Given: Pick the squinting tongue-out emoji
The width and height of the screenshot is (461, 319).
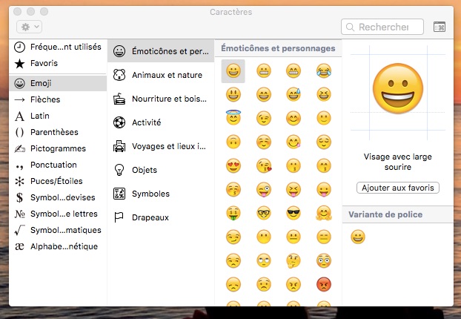Looking at the screenshot, I should pos(293,189).
